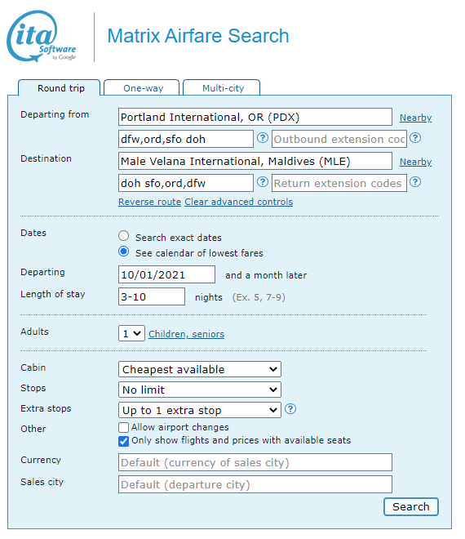Expand the Cabin dropdown showing Cheapest available
The height and width of the screenshot is (539, 465).
coord(200,369)
